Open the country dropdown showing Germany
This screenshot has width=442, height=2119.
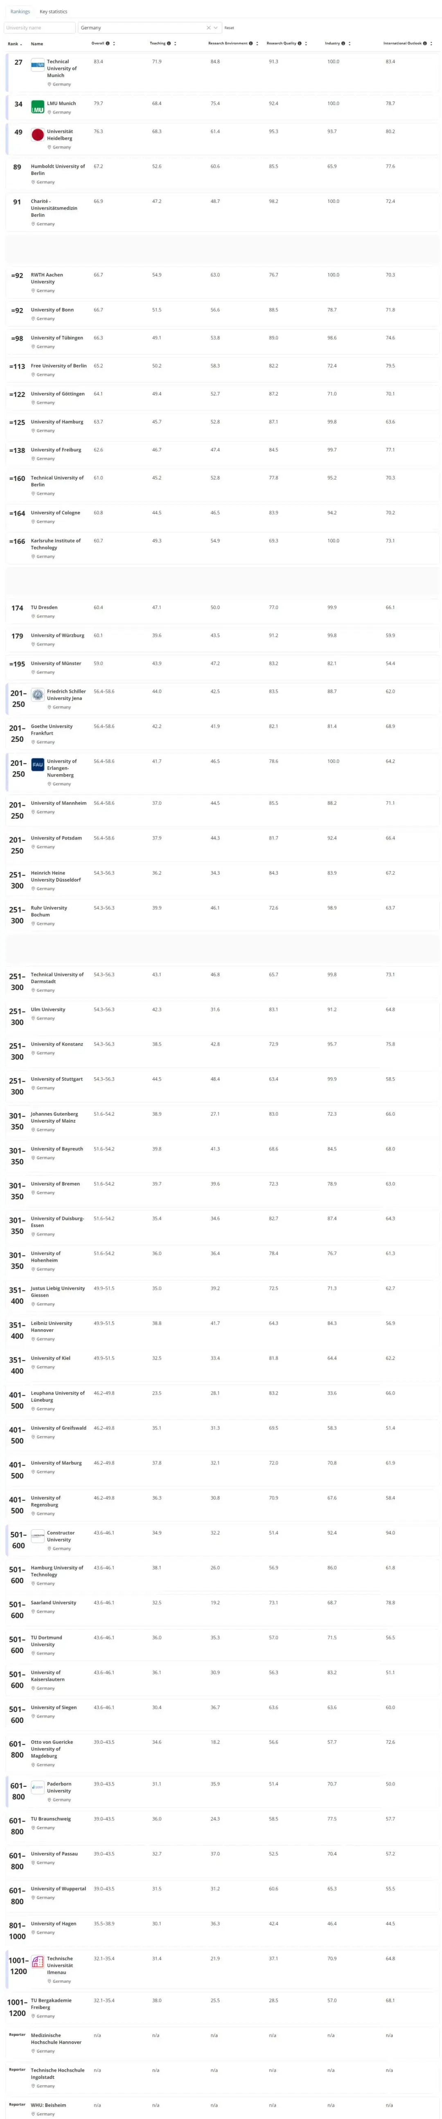[216, 28]
